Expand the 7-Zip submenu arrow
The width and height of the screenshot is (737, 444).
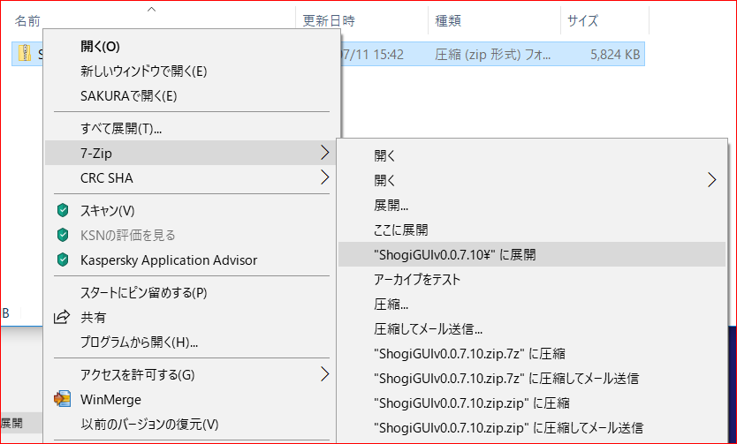pos(325,153)
